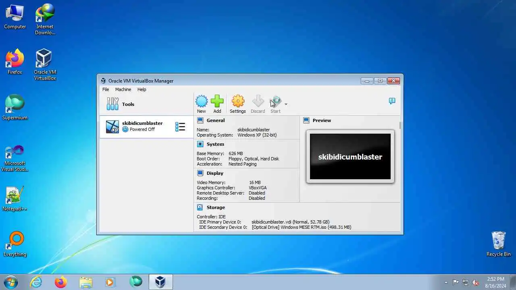Image resolution: width=516 pixels, height=290 pixels.
Task: Click the General section icon
Action: tap(200, 120)
